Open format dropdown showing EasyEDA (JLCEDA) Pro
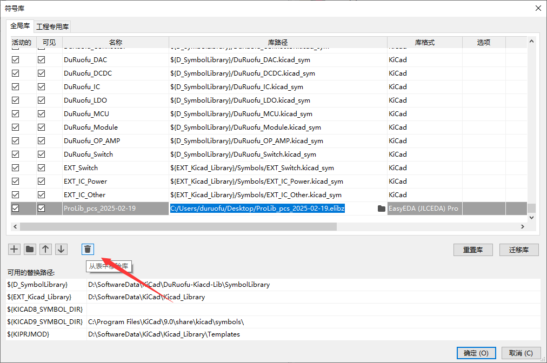 (x=424, y=209)
